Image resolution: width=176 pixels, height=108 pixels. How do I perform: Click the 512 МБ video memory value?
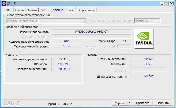pos(148,59)
